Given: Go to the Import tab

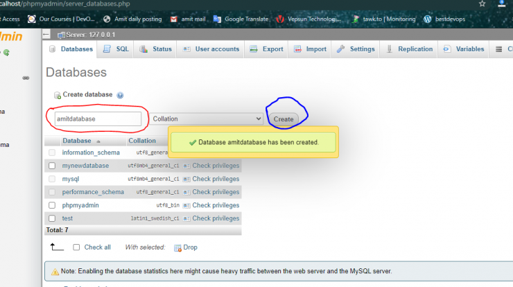Looking at the screenshot, I should coord(309,49).
